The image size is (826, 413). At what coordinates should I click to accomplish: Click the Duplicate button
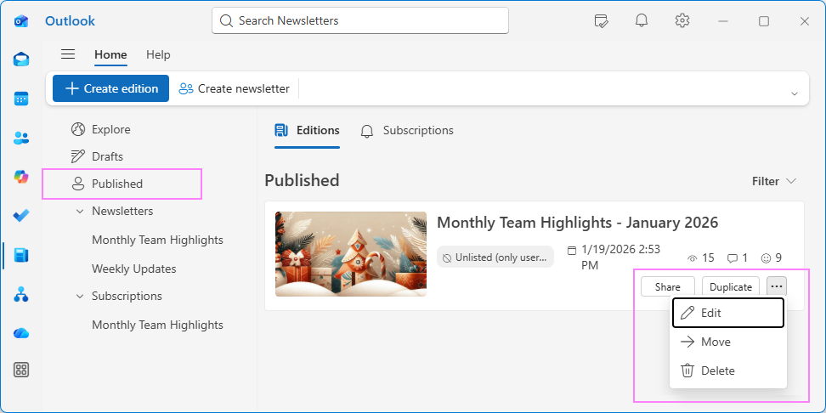731,286
